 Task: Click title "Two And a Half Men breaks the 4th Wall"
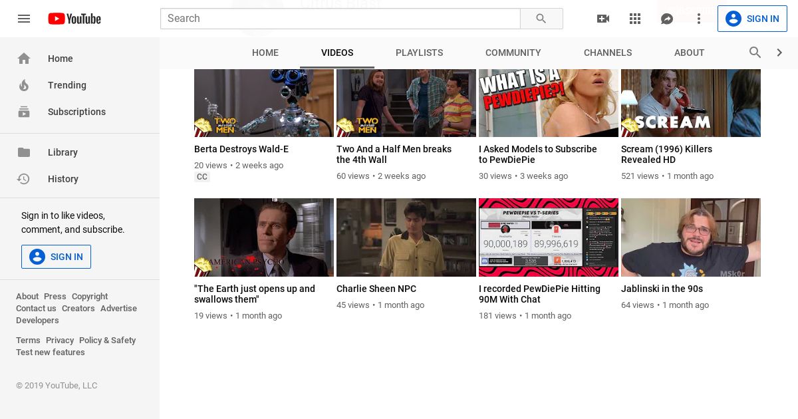click(x=394, y=154)
